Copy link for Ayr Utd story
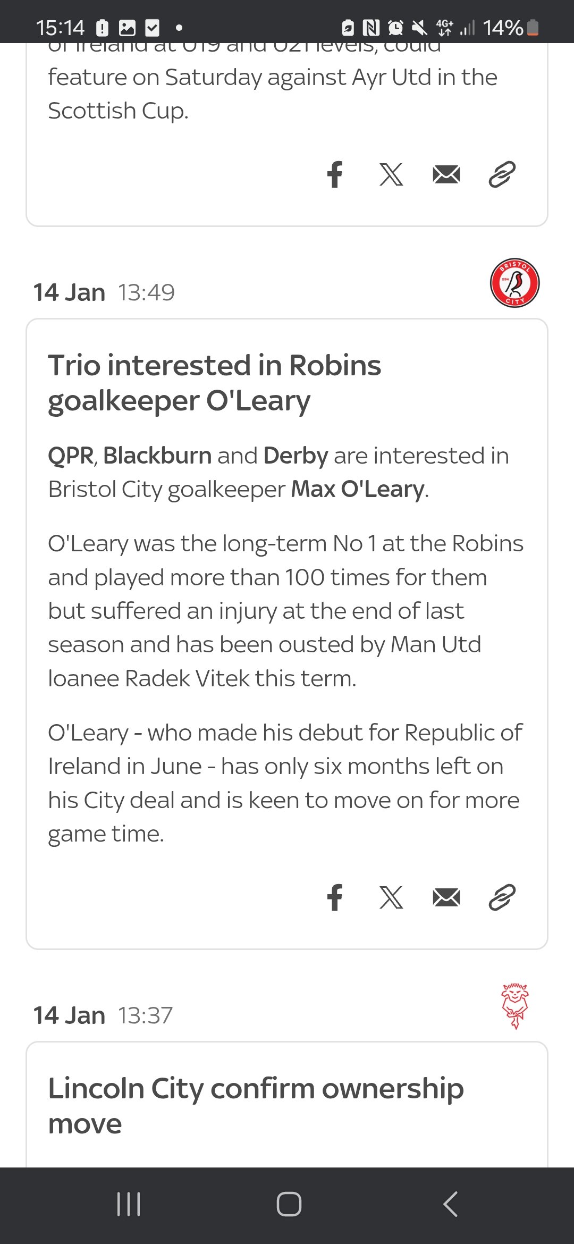The height and width of the screenshot is (1244, 574). pos(502,174)
